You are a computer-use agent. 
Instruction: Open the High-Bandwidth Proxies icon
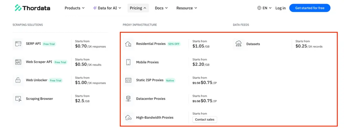(x=128, y=117)
